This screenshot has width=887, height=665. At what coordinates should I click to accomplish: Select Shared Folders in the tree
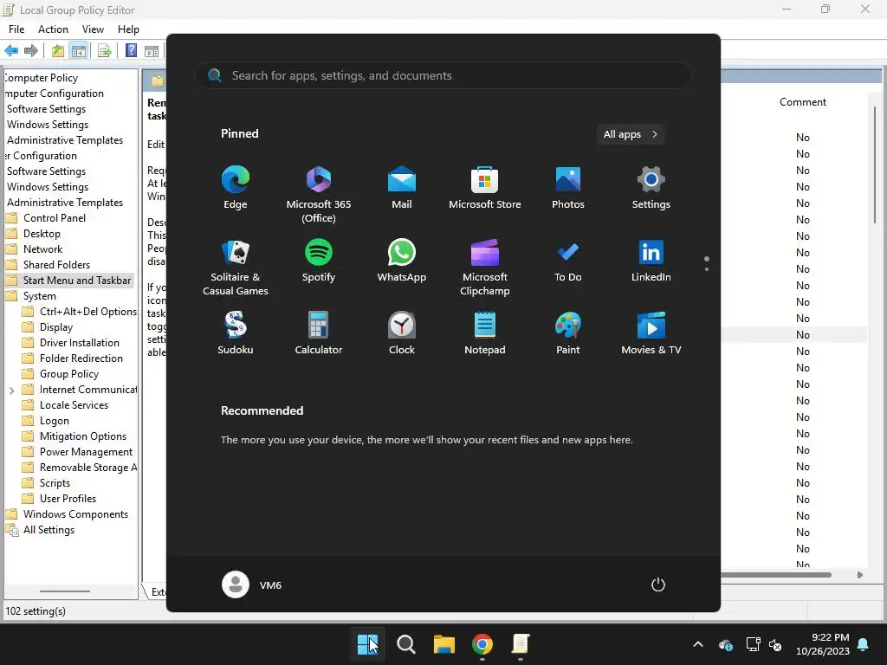pyautogui.click(x=56, y=265)
